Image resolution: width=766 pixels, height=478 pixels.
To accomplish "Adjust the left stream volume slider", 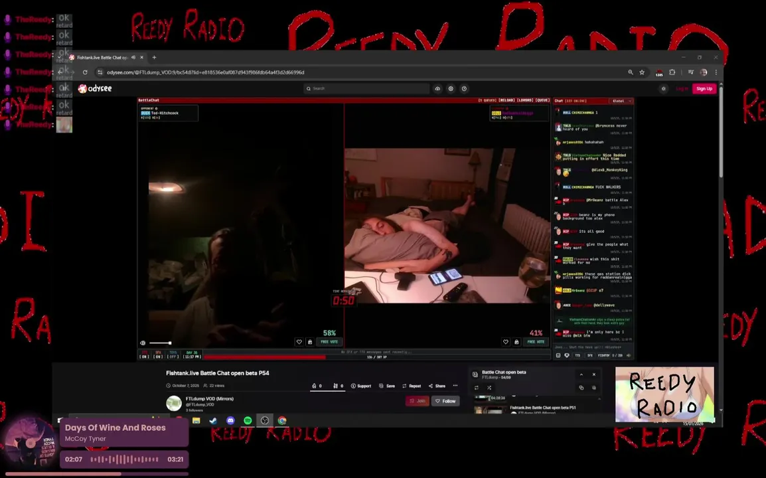I will click(x=160, y=343).
